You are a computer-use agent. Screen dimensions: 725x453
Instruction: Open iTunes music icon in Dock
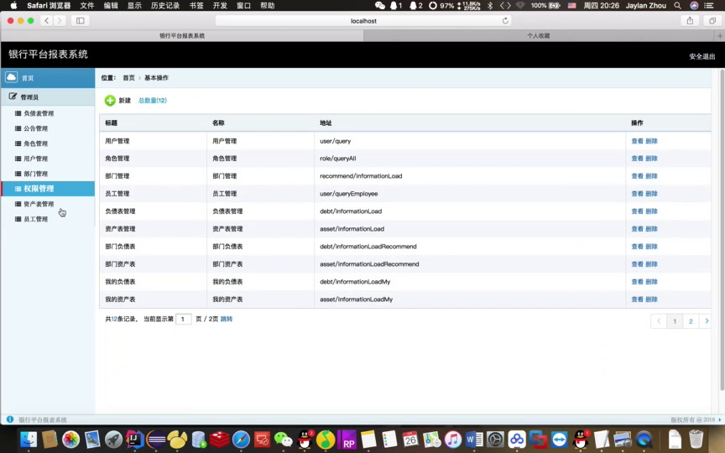point(453,439)
